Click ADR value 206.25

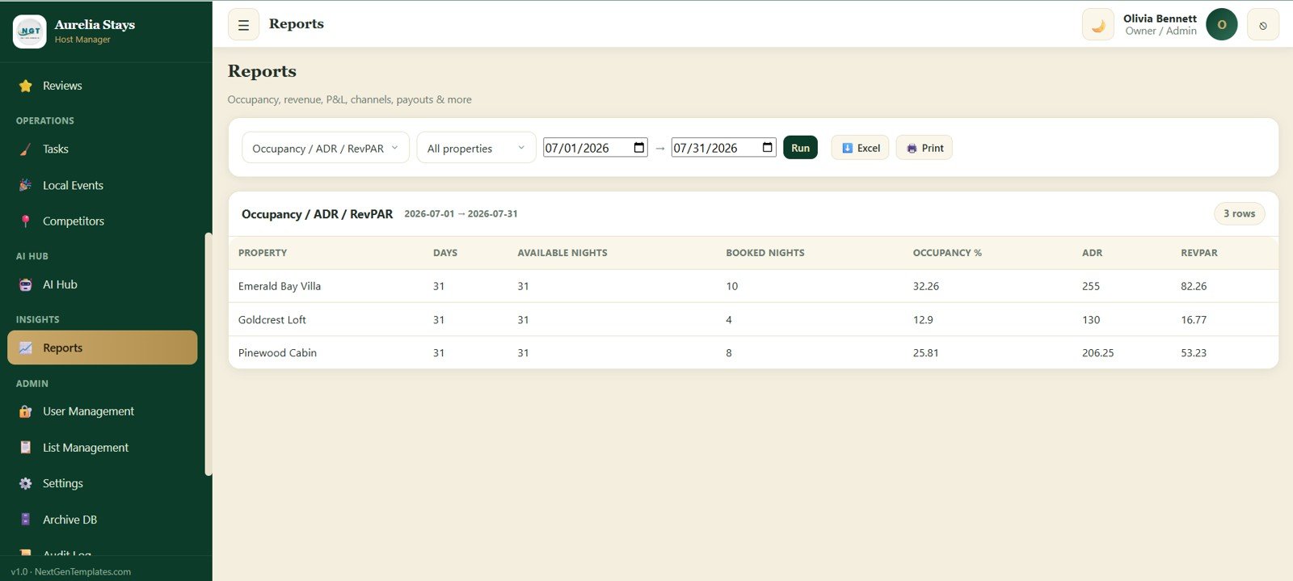(1097, 352)
